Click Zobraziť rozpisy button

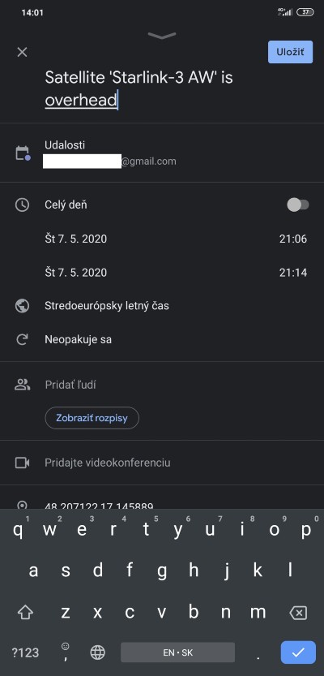point(92,418)
